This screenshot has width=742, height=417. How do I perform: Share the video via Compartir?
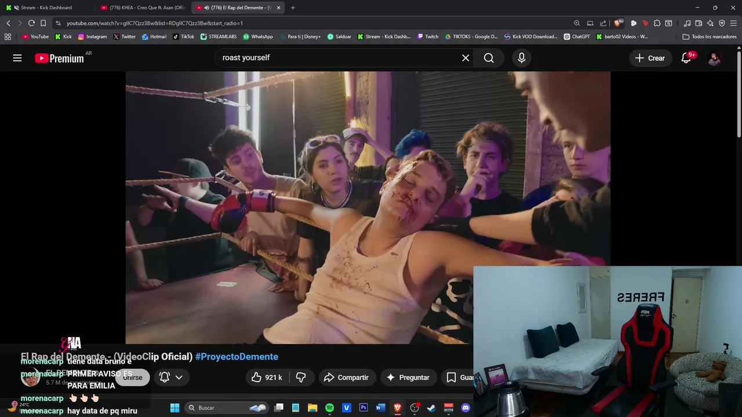pos(346,378)
